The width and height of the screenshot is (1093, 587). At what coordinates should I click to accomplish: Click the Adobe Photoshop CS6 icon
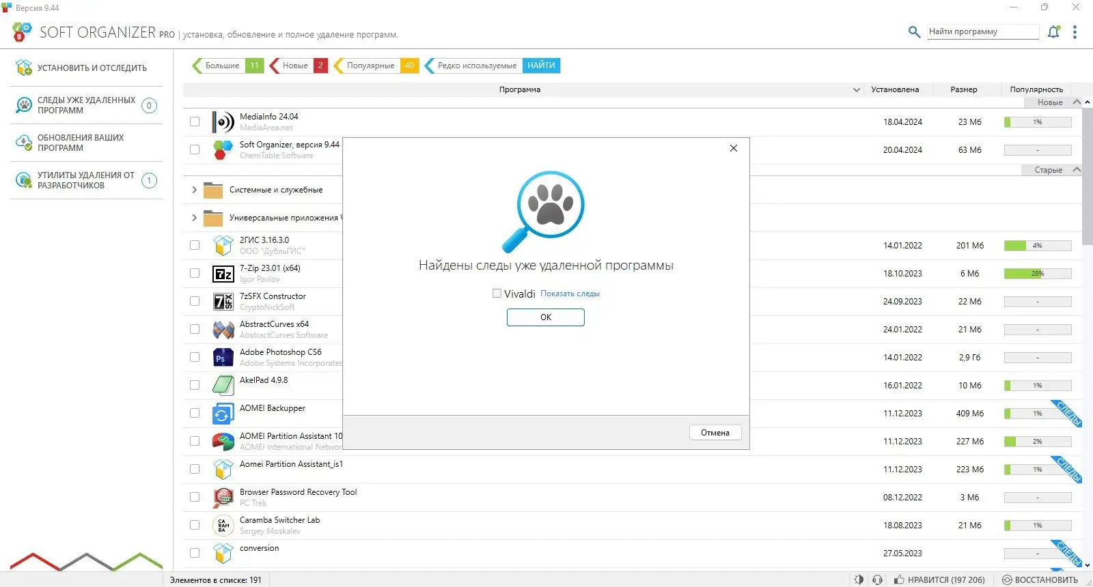point(223,358)
